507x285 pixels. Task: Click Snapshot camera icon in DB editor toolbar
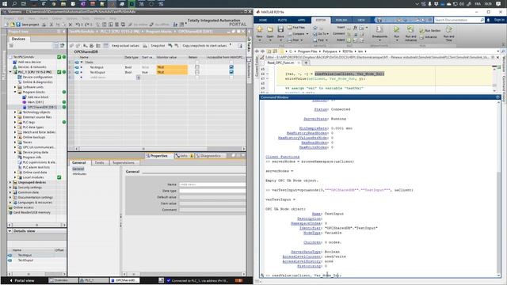(x=145, y=46)
